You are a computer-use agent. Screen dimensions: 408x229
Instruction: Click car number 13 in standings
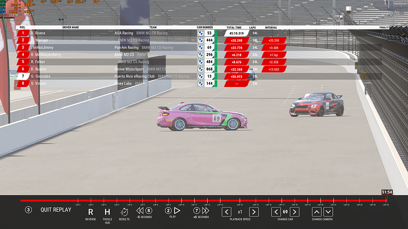click(x=210, y=76)
